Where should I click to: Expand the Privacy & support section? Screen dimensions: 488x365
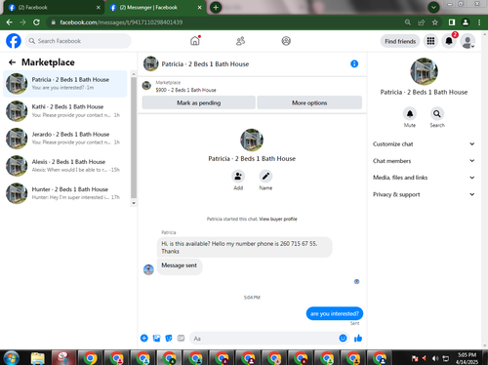click(424, 194)
